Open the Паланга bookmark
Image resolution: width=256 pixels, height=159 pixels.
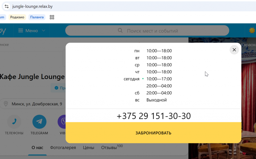click(x=37, y=17)
